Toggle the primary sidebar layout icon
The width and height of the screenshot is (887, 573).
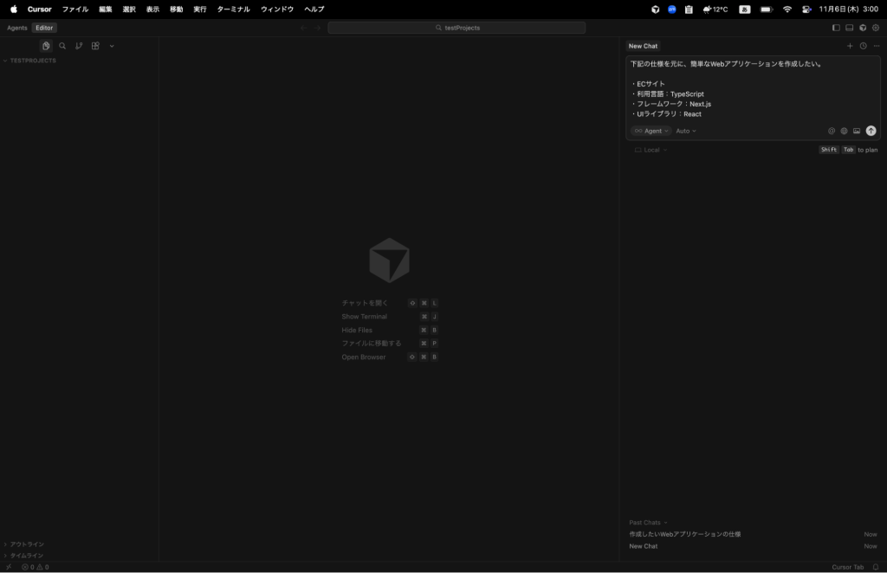tap(836, 28)
